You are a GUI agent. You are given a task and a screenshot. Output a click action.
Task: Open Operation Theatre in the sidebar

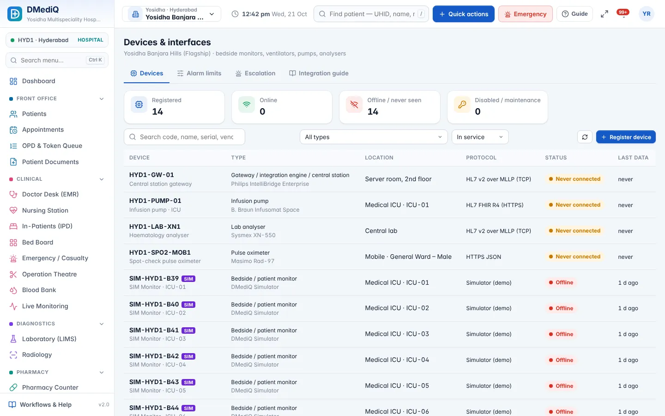(x=57, y=274)
